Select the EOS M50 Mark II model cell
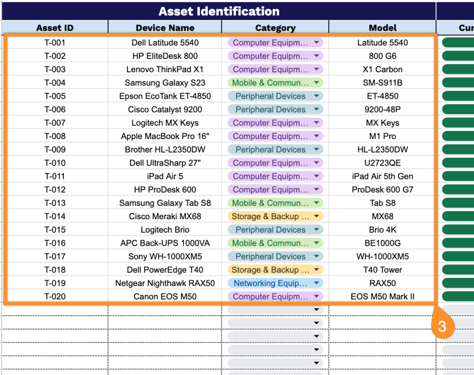This screenshot has height=375, width=474. pos(382,297)
